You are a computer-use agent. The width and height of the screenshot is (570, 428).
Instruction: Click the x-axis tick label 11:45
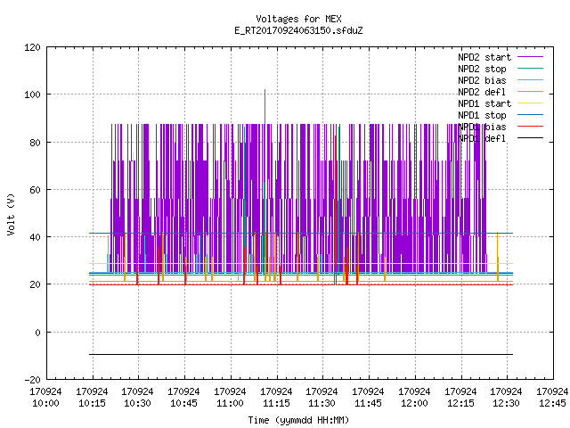click(368, 403)
